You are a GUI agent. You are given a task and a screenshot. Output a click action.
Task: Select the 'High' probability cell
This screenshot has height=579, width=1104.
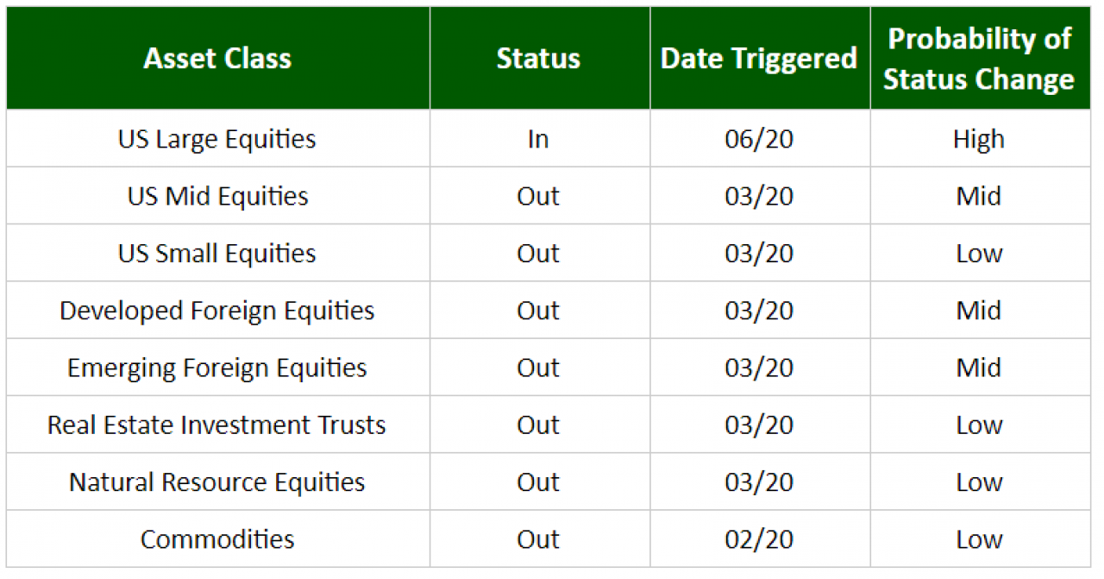point(980,139)
